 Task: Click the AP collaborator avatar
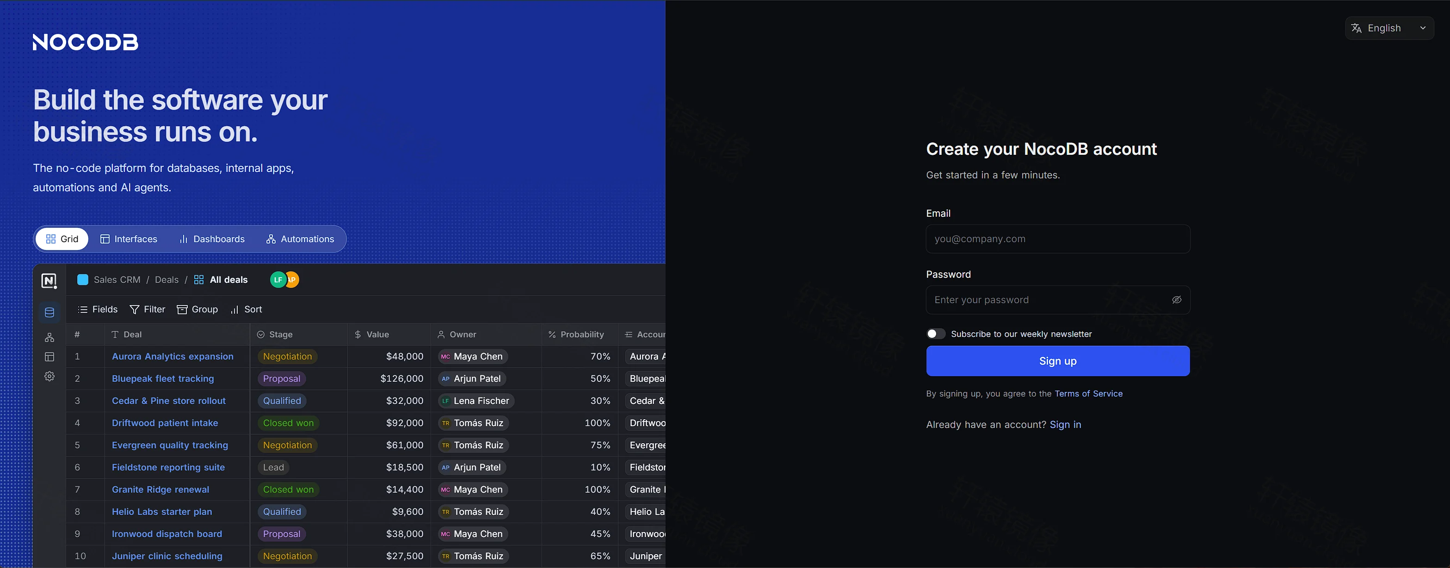pyautogui.click(x=293, y=280)
